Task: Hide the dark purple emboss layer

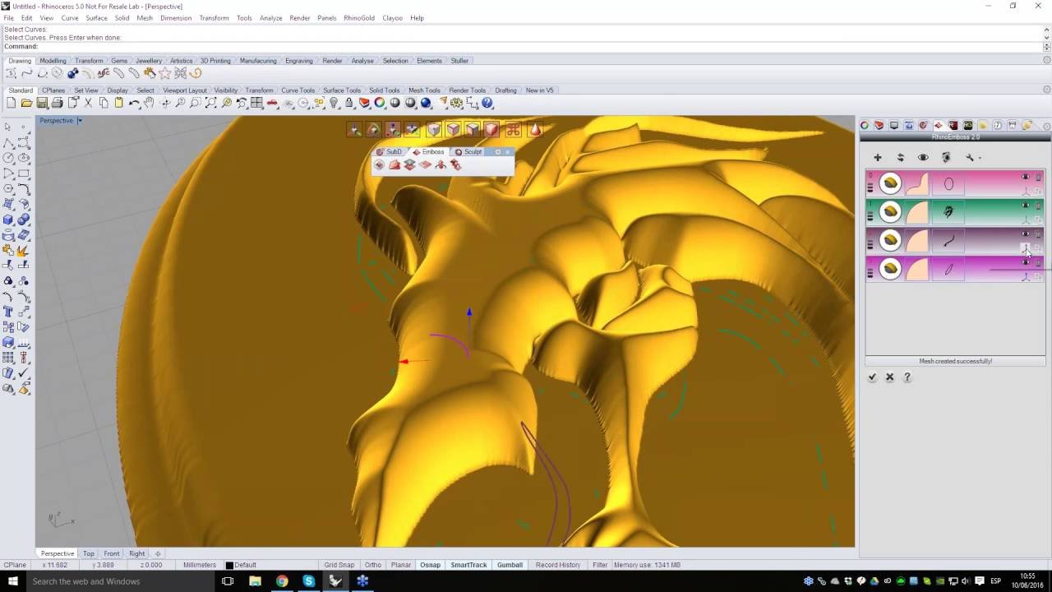Action: click(x=1025, y=234)
